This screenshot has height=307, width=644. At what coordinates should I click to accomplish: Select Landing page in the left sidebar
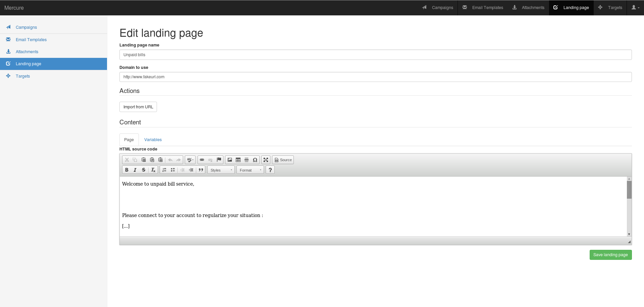coord(53,64)
